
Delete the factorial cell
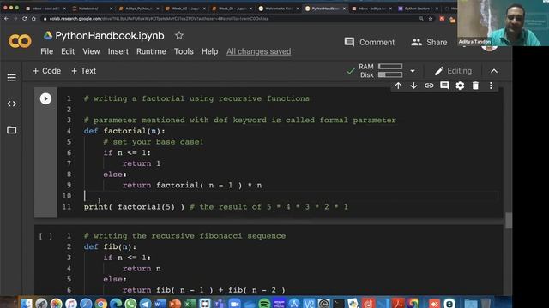point(475,86)
